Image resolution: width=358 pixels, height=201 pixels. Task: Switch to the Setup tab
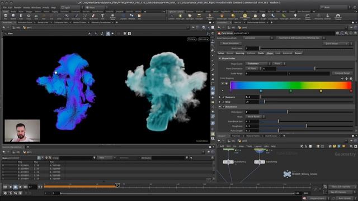tap(221, 54)
